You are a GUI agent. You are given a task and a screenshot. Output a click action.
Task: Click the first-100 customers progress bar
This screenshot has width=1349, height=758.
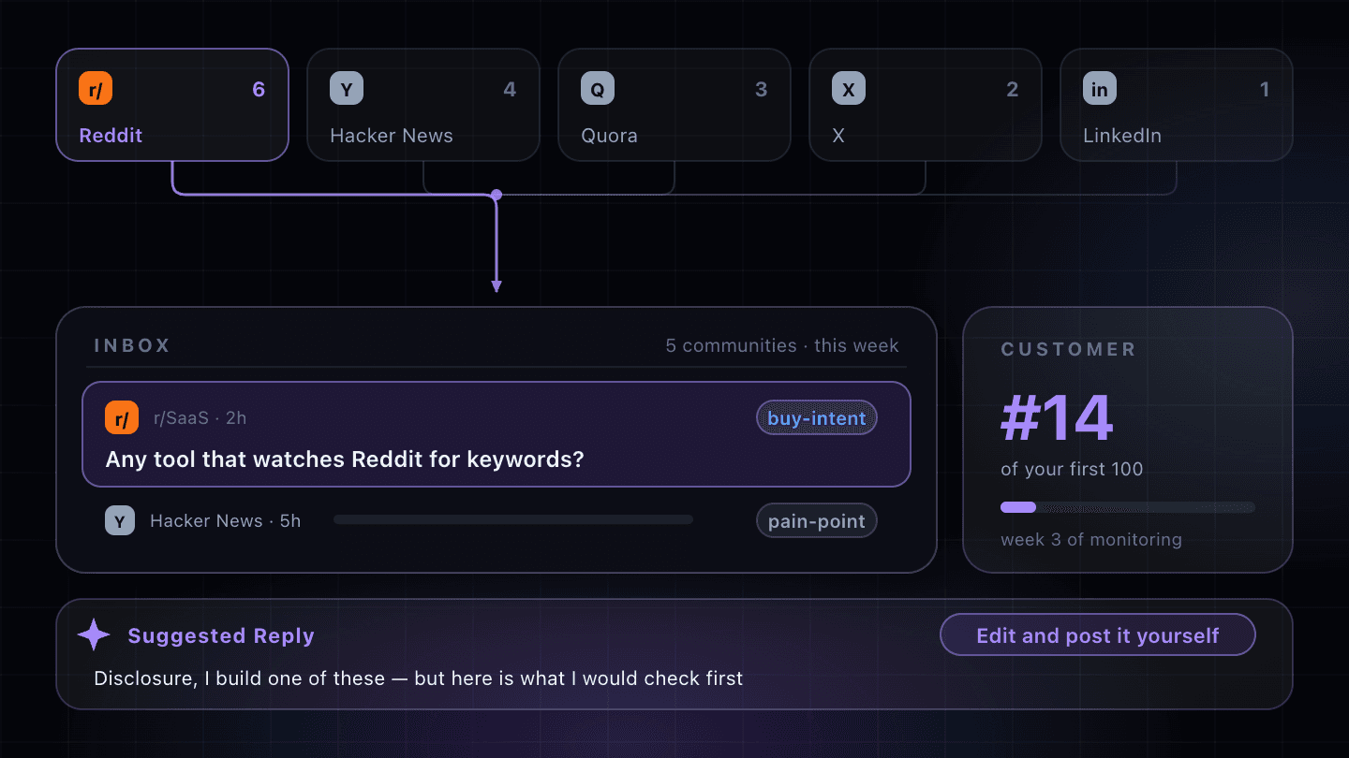(1128, 507)
